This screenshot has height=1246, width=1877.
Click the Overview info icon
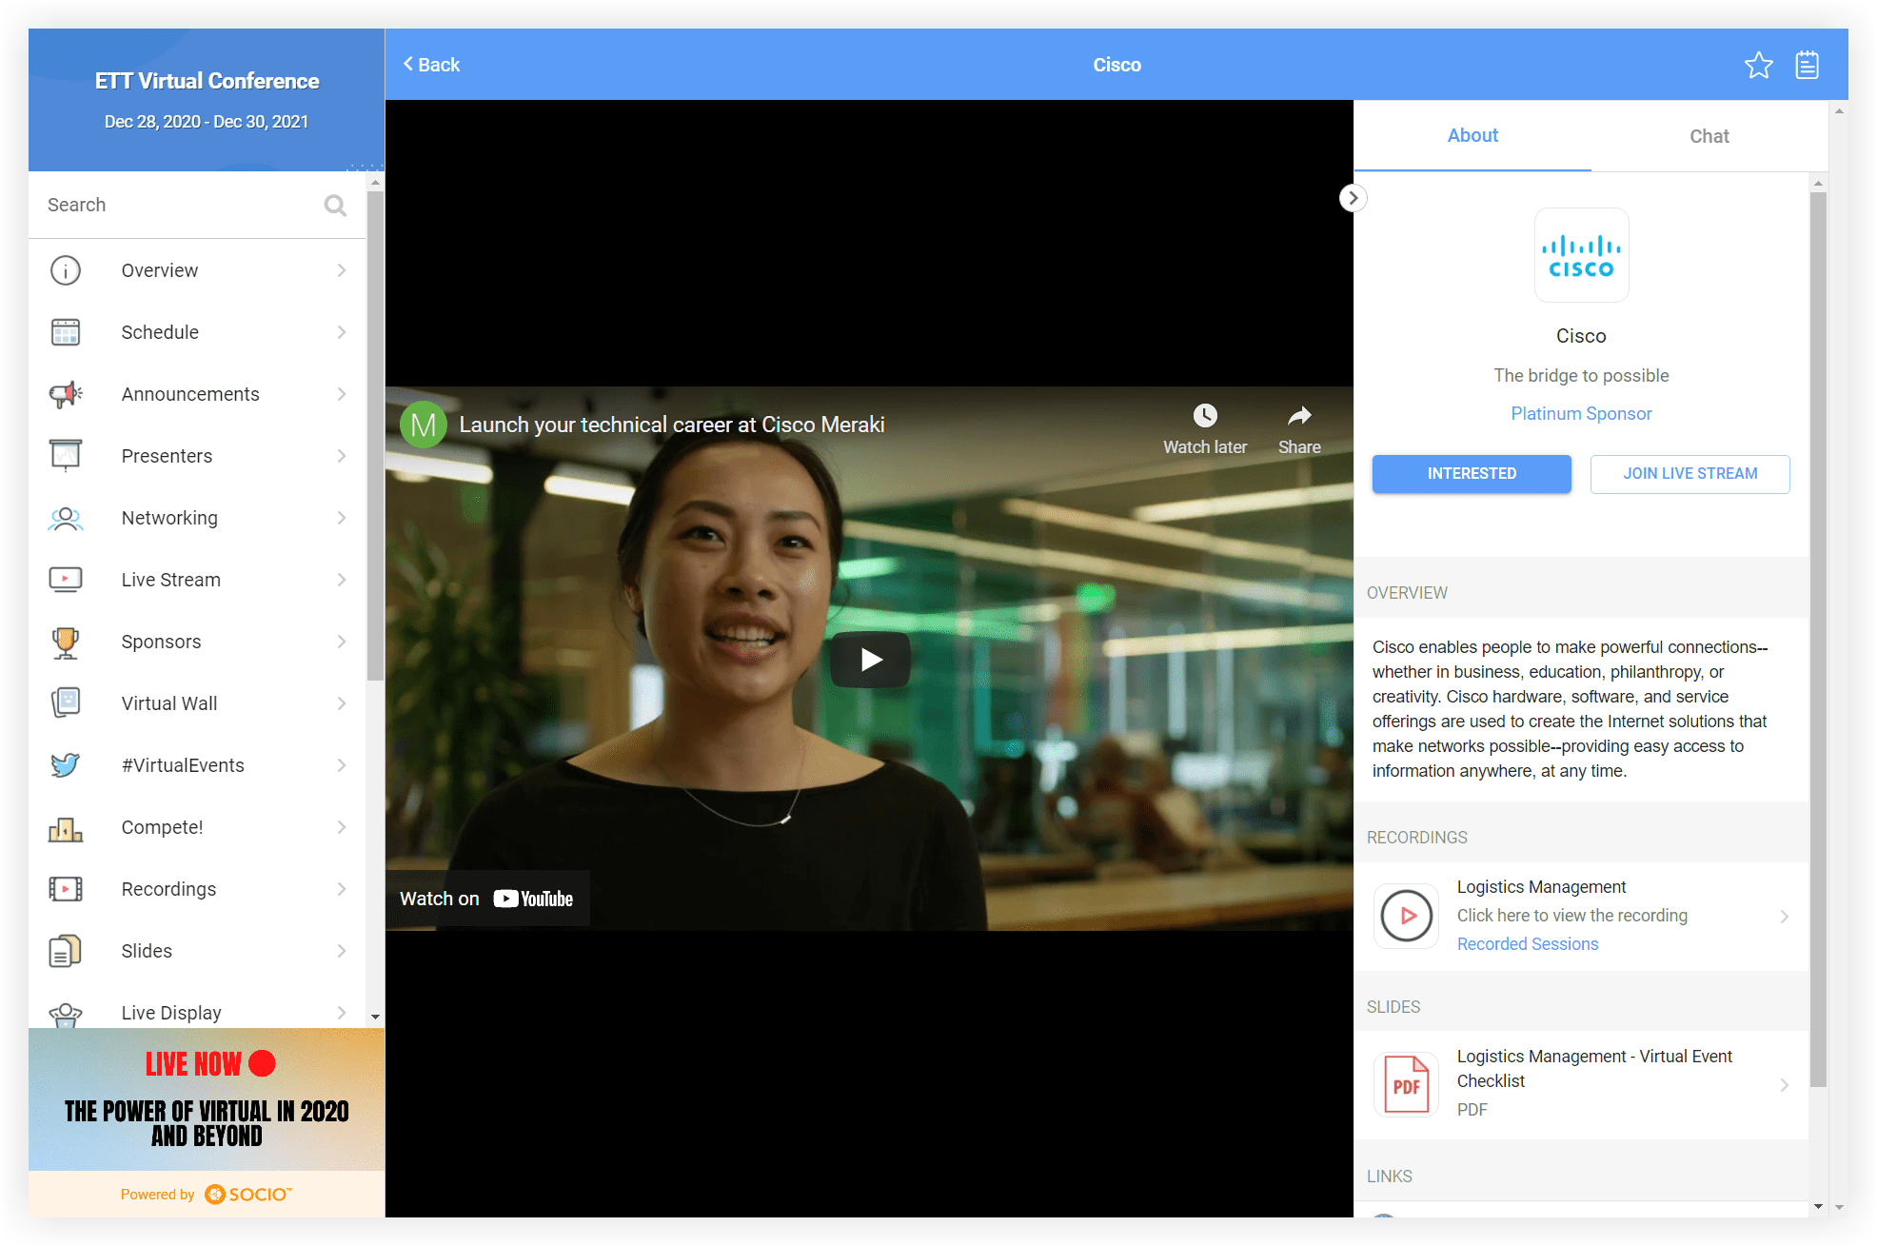[66, 270]
